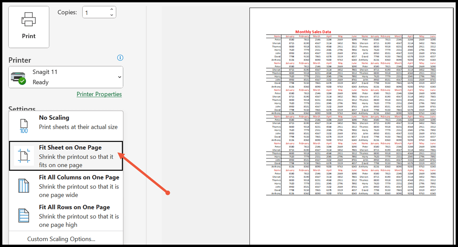Increase copies using the up stepper arrow

[111, 9]
